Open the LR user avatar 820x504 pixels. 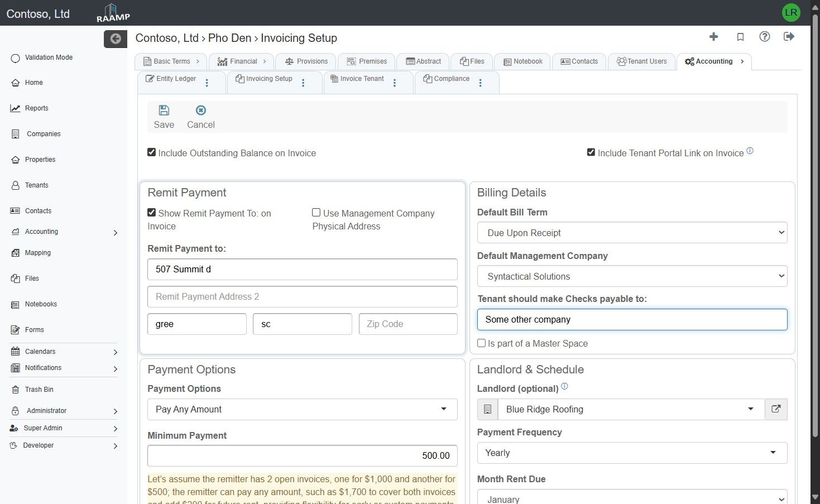coord(791,12)
